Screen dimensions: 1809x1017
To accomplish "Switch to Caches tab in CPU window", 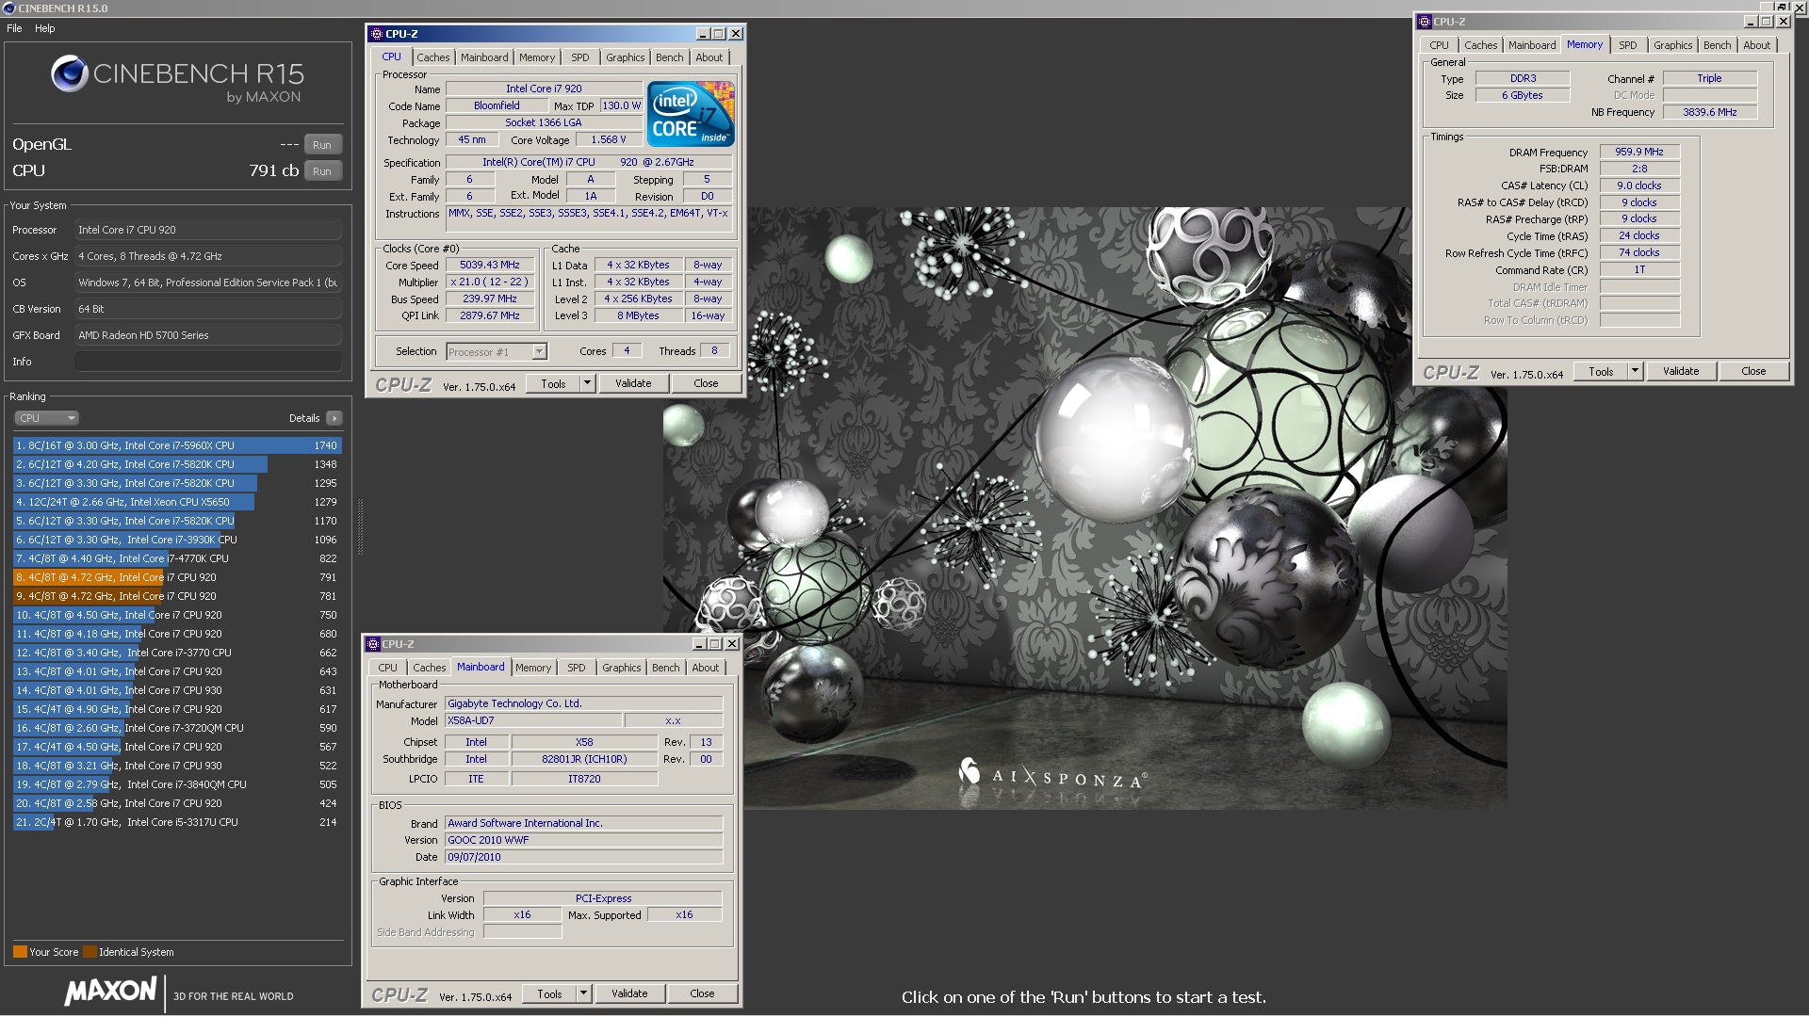I will [x=433, y=57].
